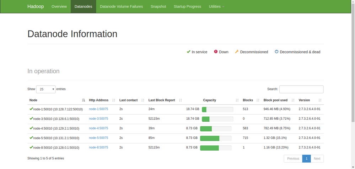Switch to the Overview tab
Screen dimensions: 355x169
tap(59, 6)
